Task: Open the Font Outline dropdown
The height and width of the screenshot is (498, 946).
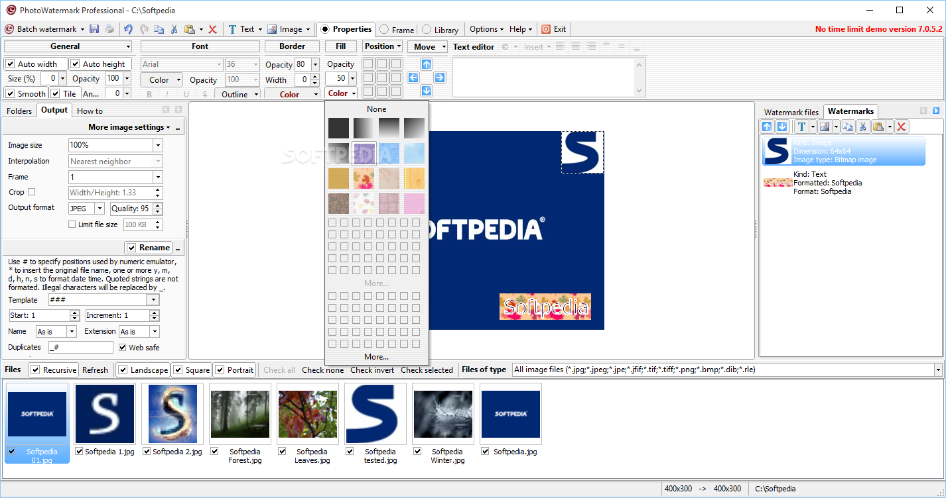Action: [237, 94]
